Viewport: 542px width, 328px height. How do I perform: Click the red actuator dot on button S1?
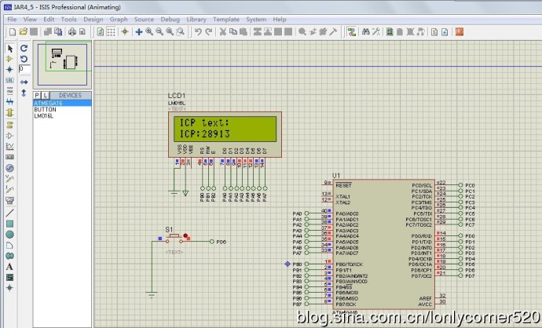point(185,235)
